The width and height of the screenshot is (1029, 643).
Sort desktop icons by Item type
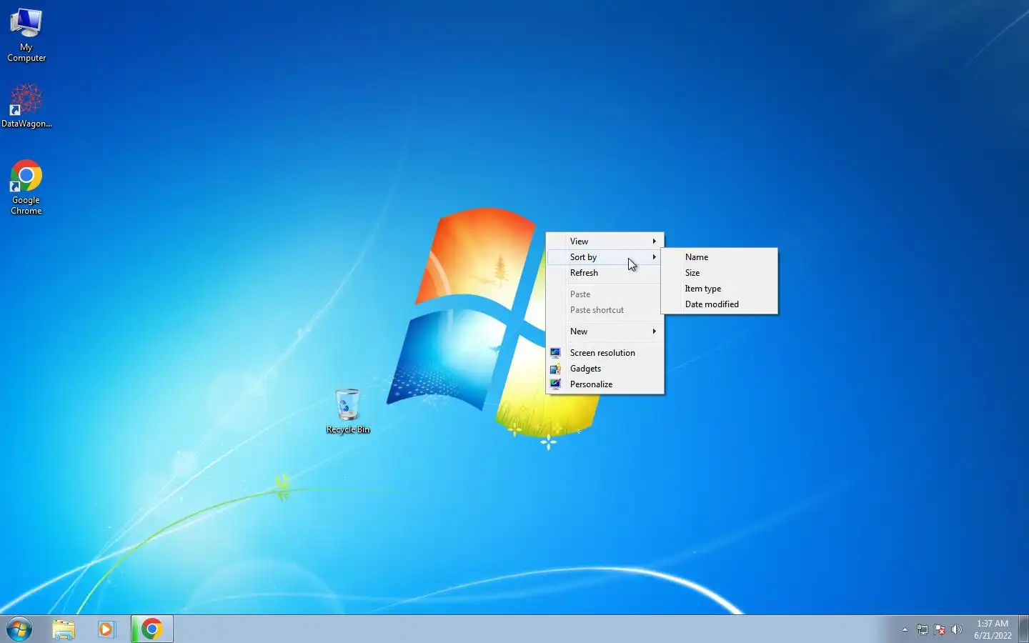coord(720,289)
